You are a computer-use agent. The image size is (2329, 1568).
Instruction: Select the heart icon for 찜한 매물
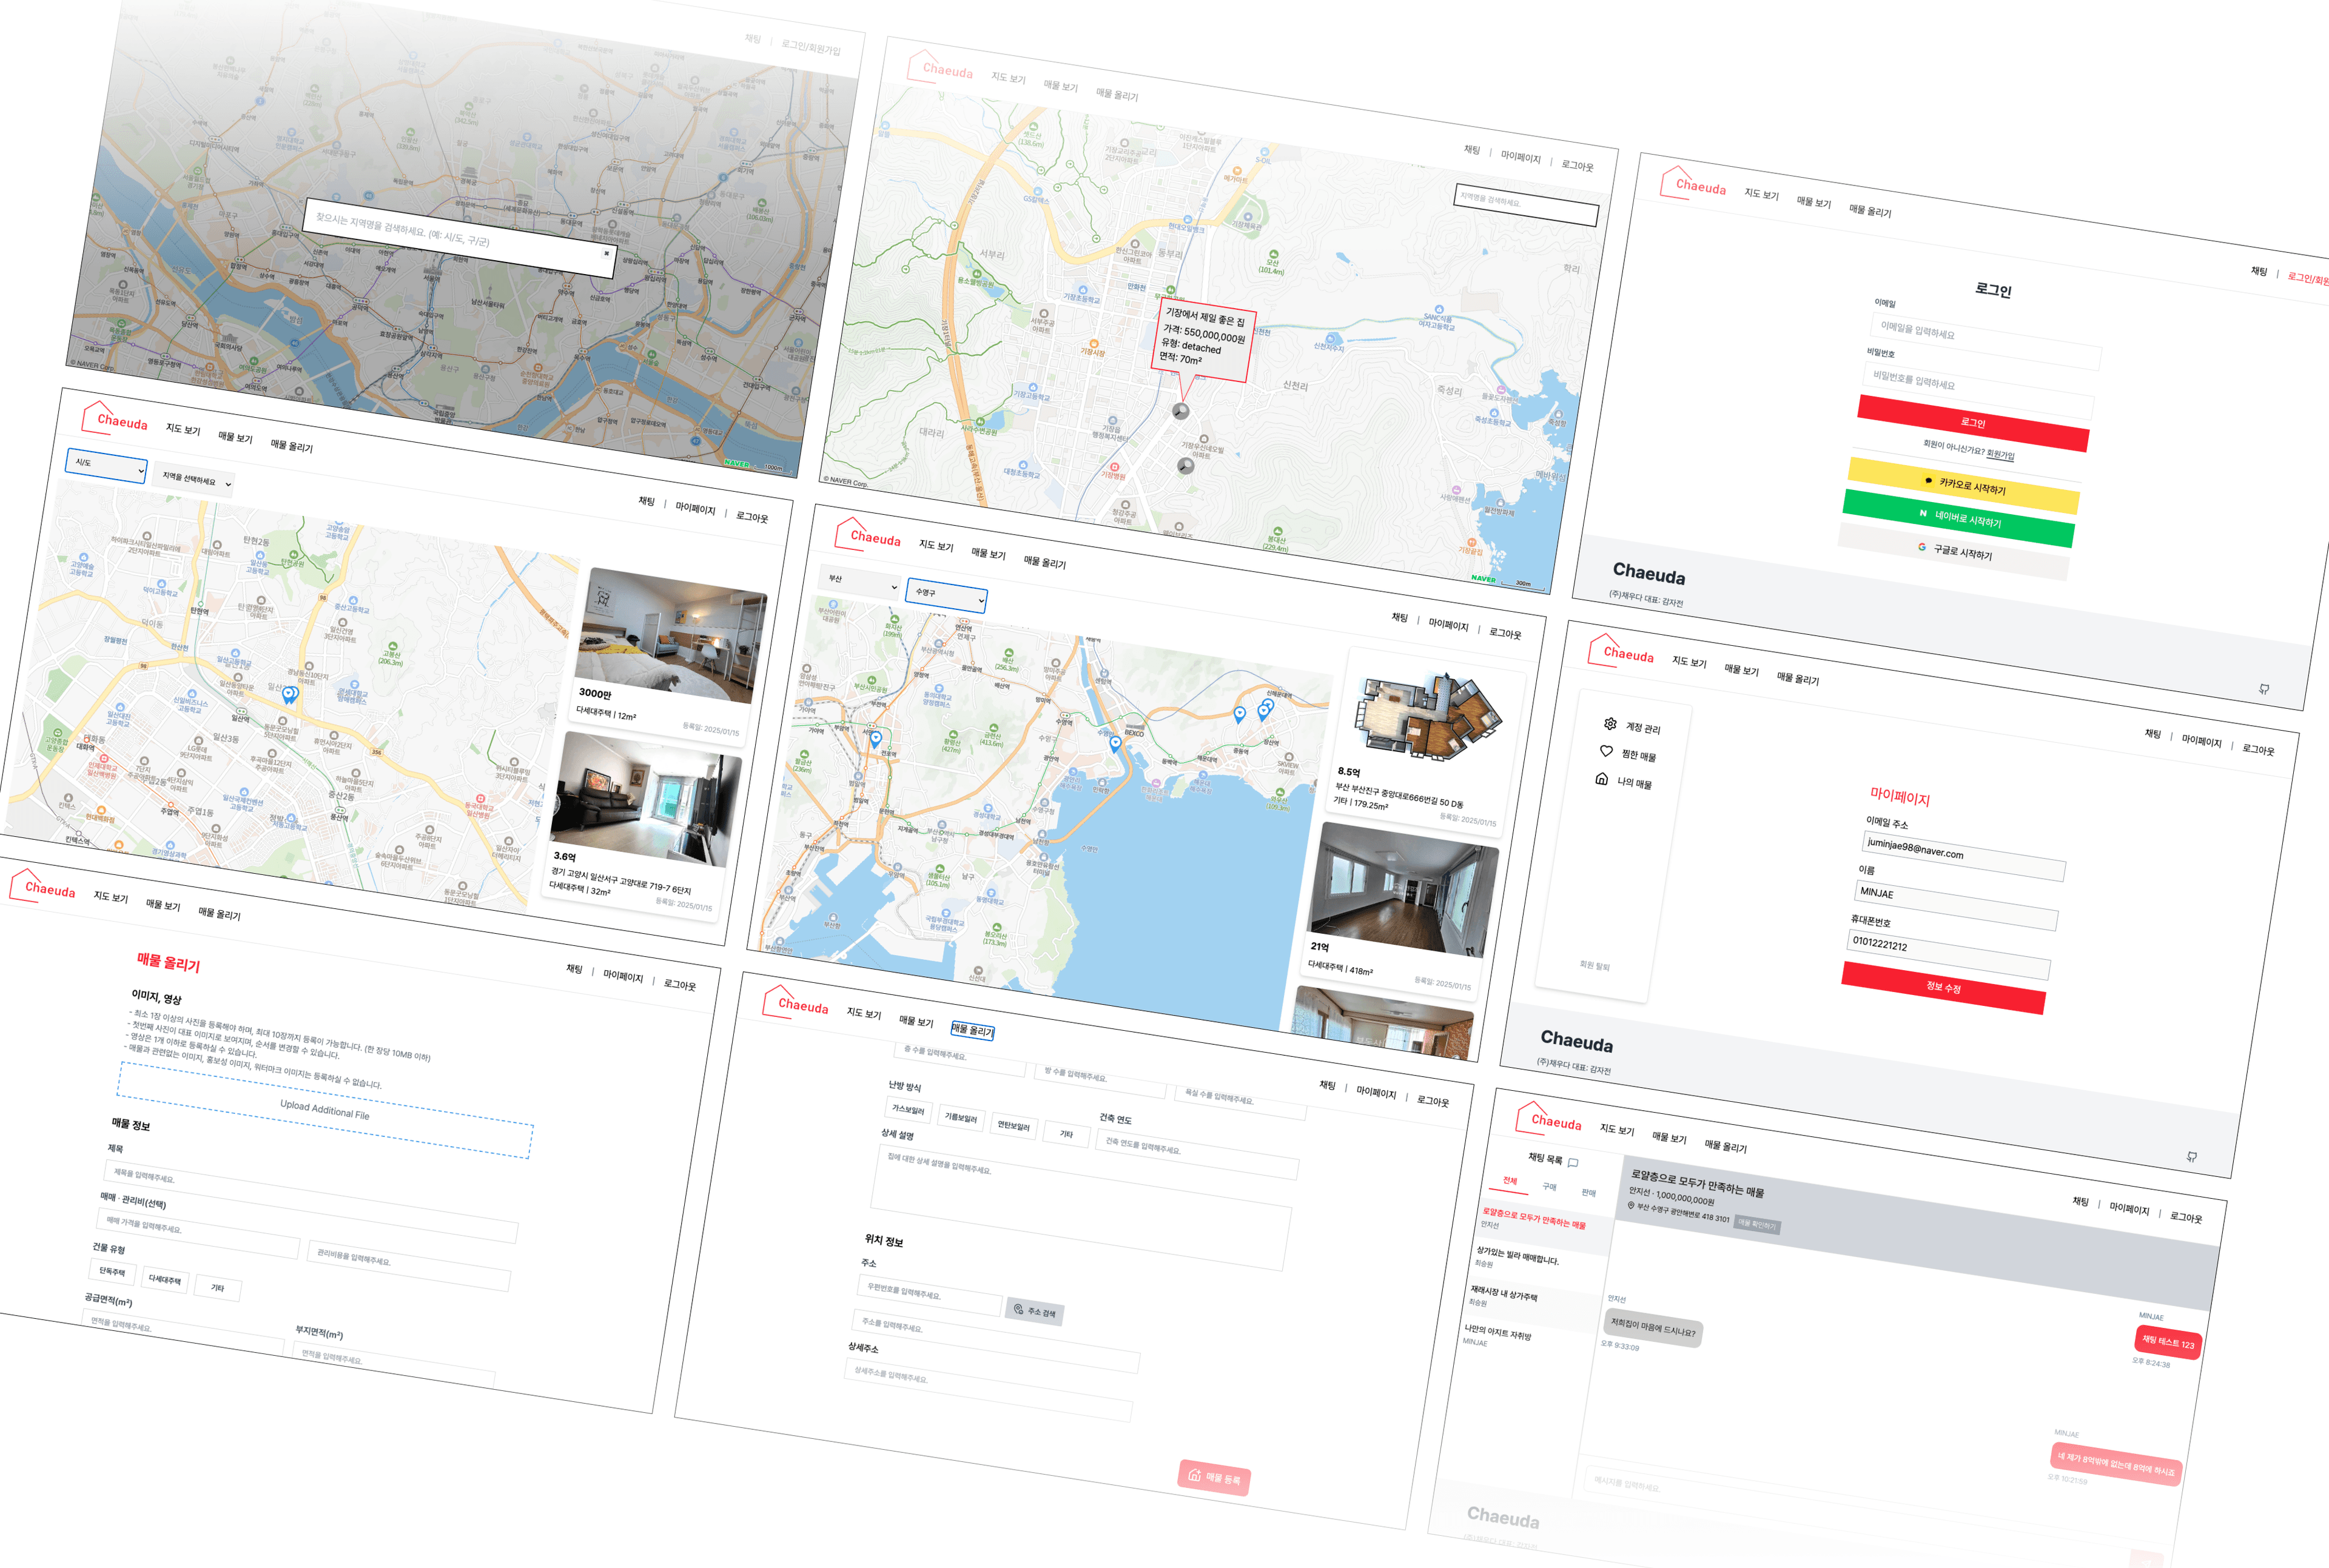click(1606, 750)
